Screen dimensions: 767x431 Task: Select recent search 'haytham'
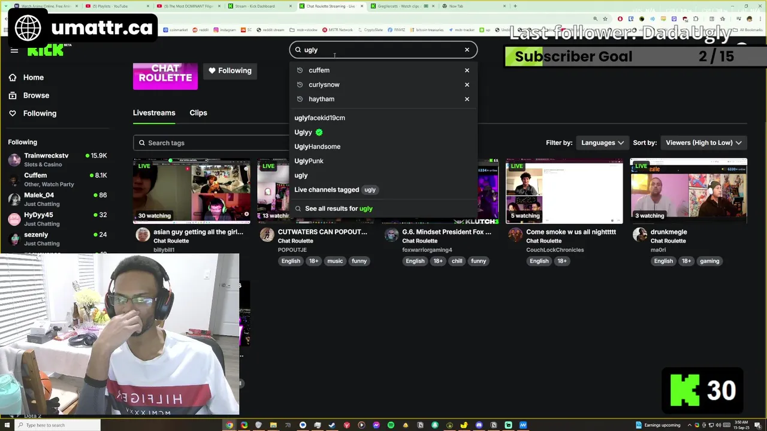pyautogui.click(x=321, y=99)
